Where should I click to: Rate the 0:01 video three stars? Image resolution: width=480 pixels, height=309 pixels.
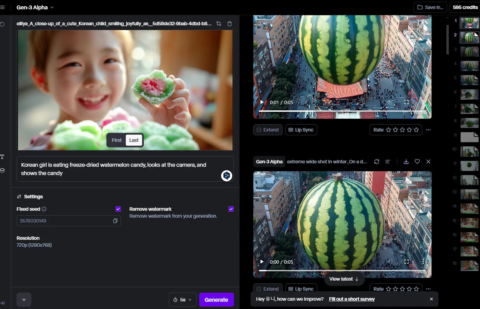(x=402, y=130)
